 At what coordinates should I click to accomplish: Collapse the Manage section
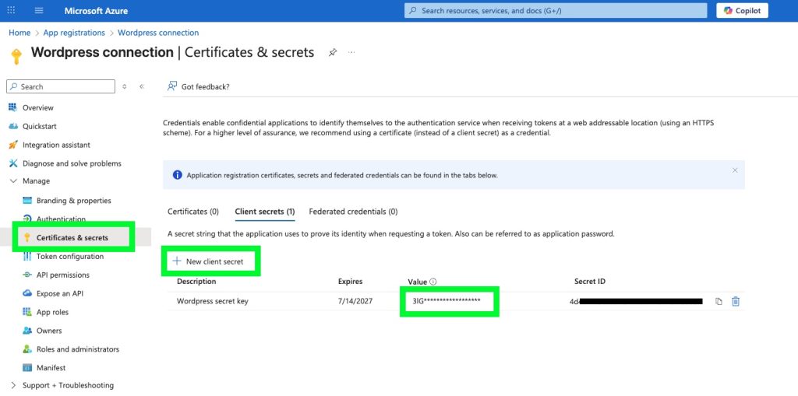point(13,181)
